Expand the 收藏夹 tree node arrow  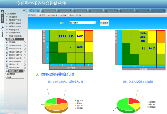point(5,77)
